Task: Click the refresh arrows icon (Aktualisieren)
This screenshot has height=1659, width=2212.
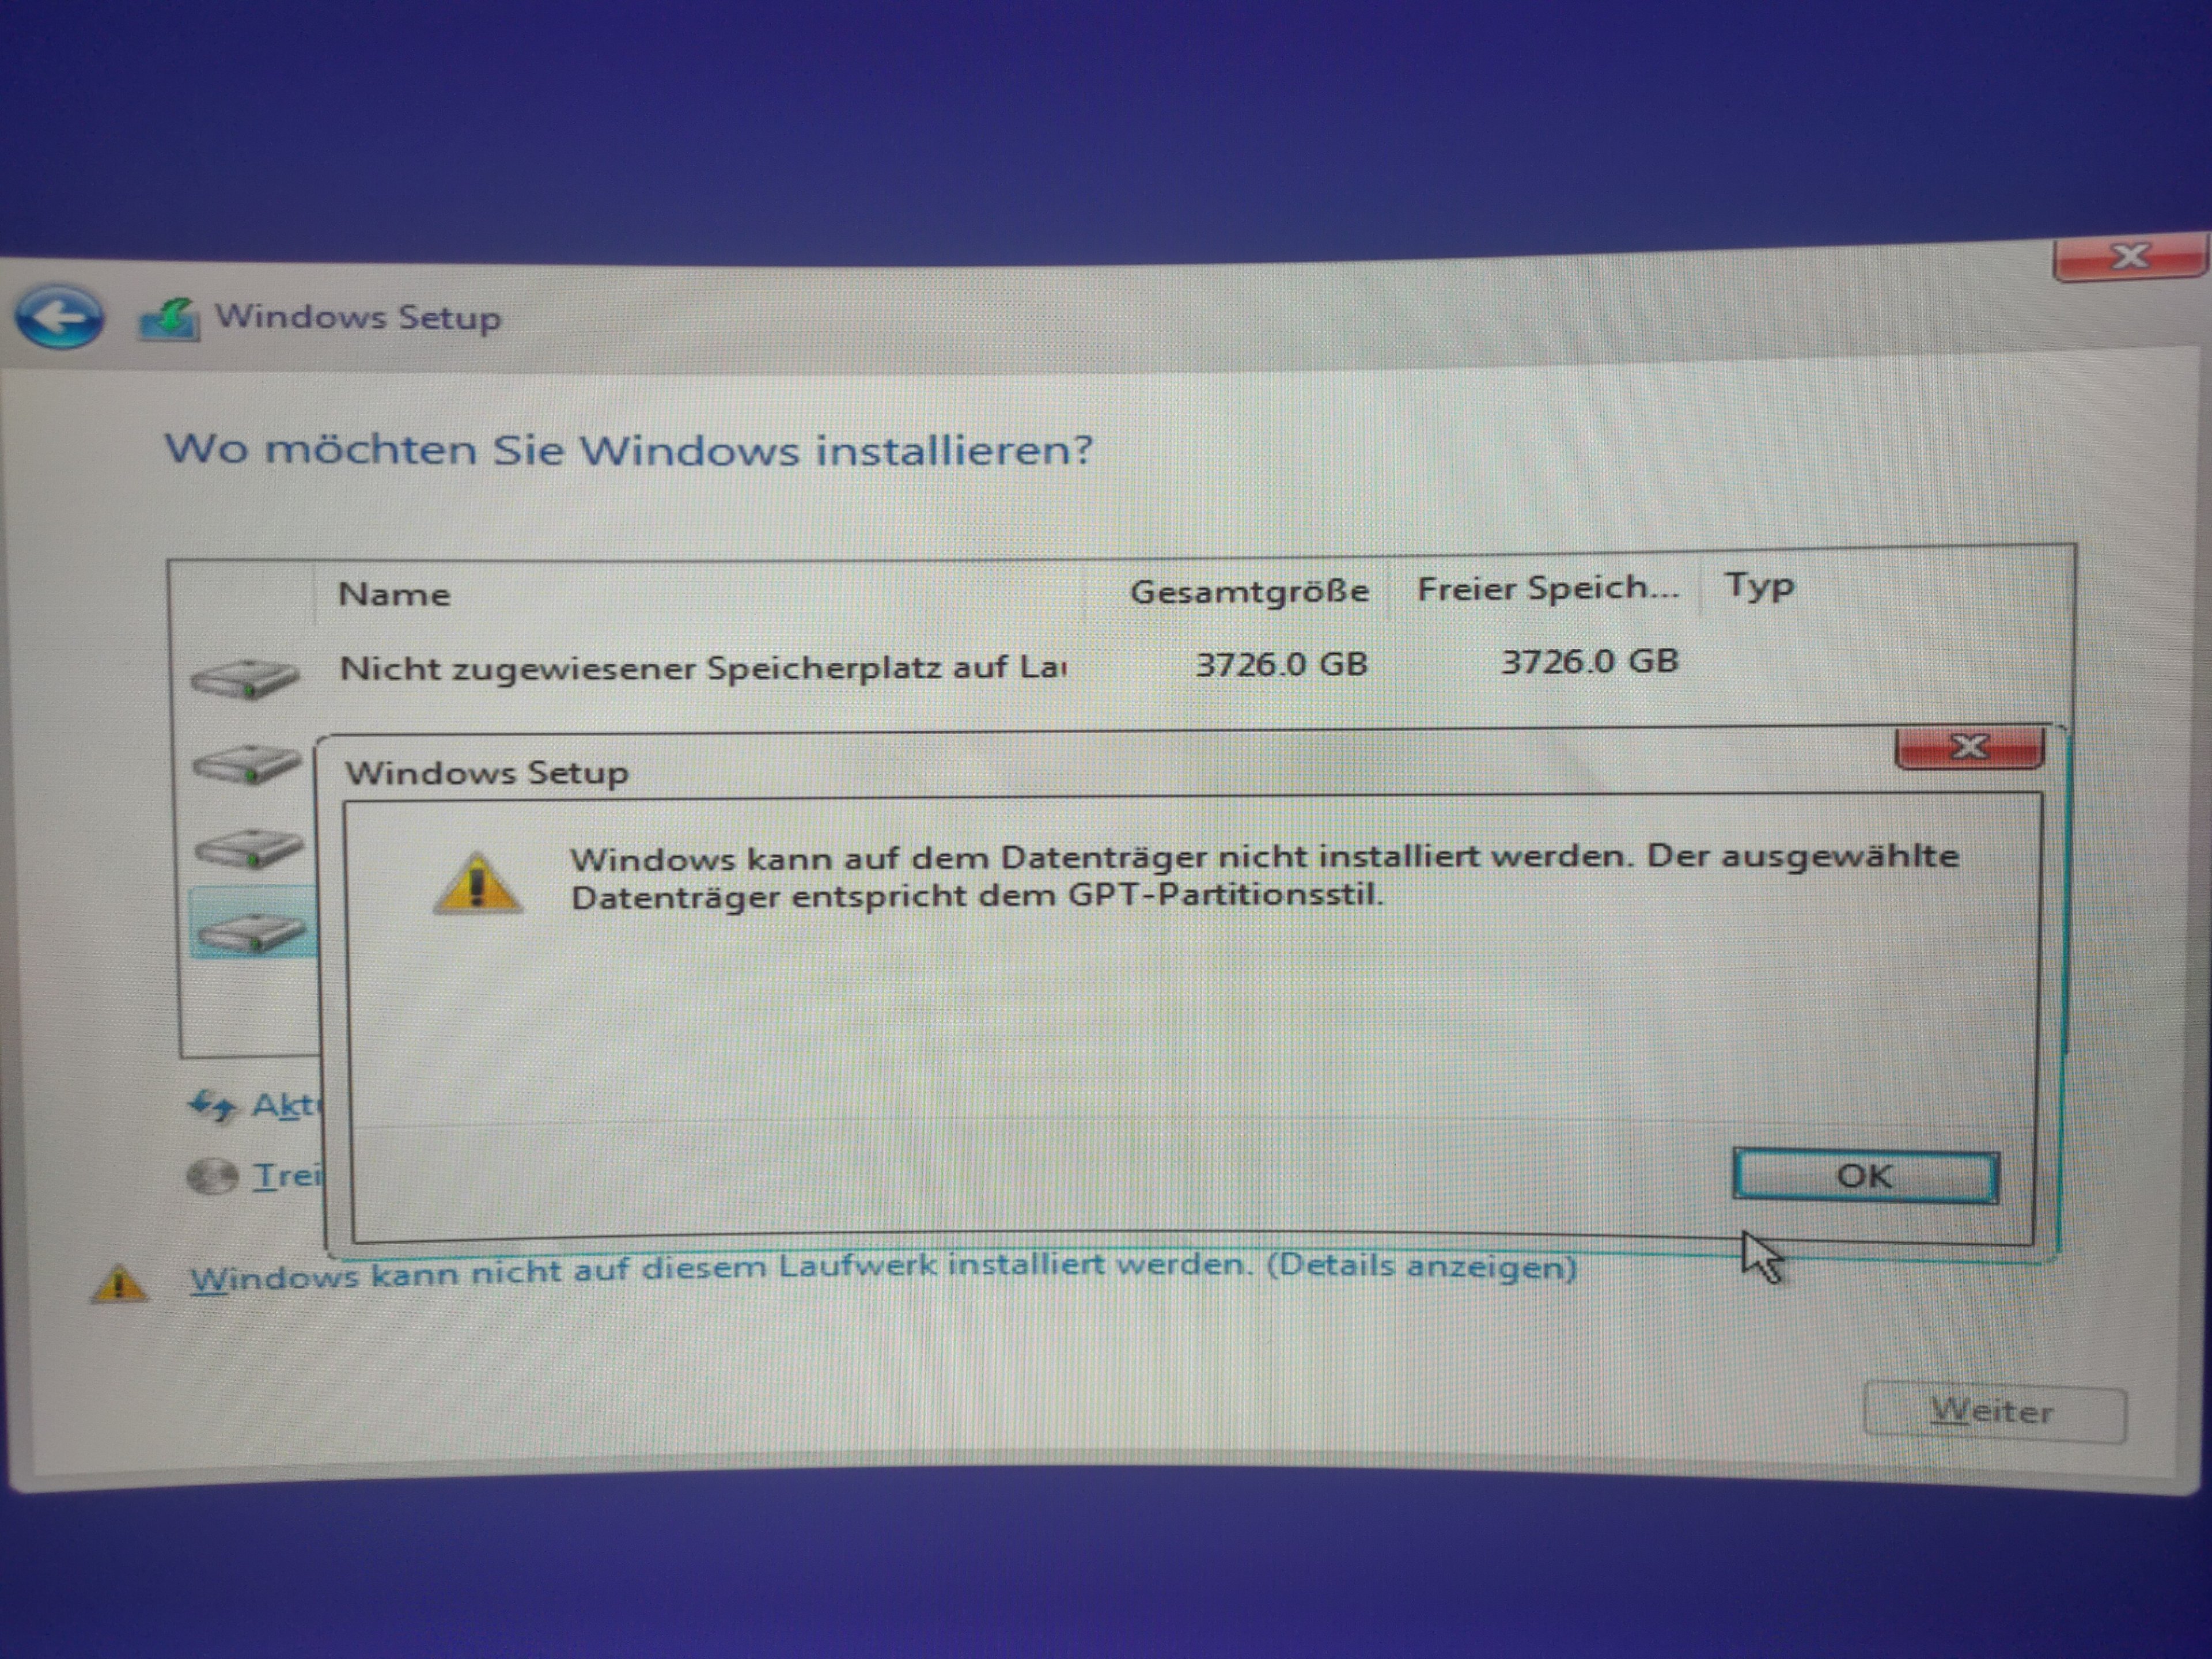Action: (x=212, y=1106)
